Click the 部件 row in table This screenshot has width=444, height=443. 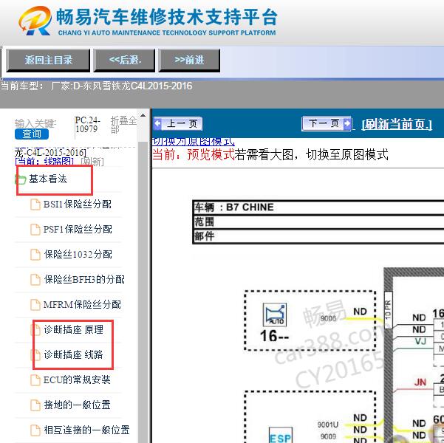[x=318, y=236]
